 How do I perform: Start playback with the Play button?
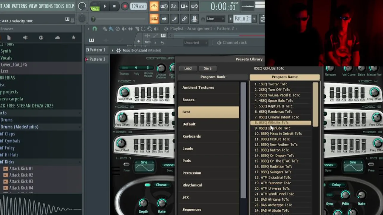(x=105, y=6)
